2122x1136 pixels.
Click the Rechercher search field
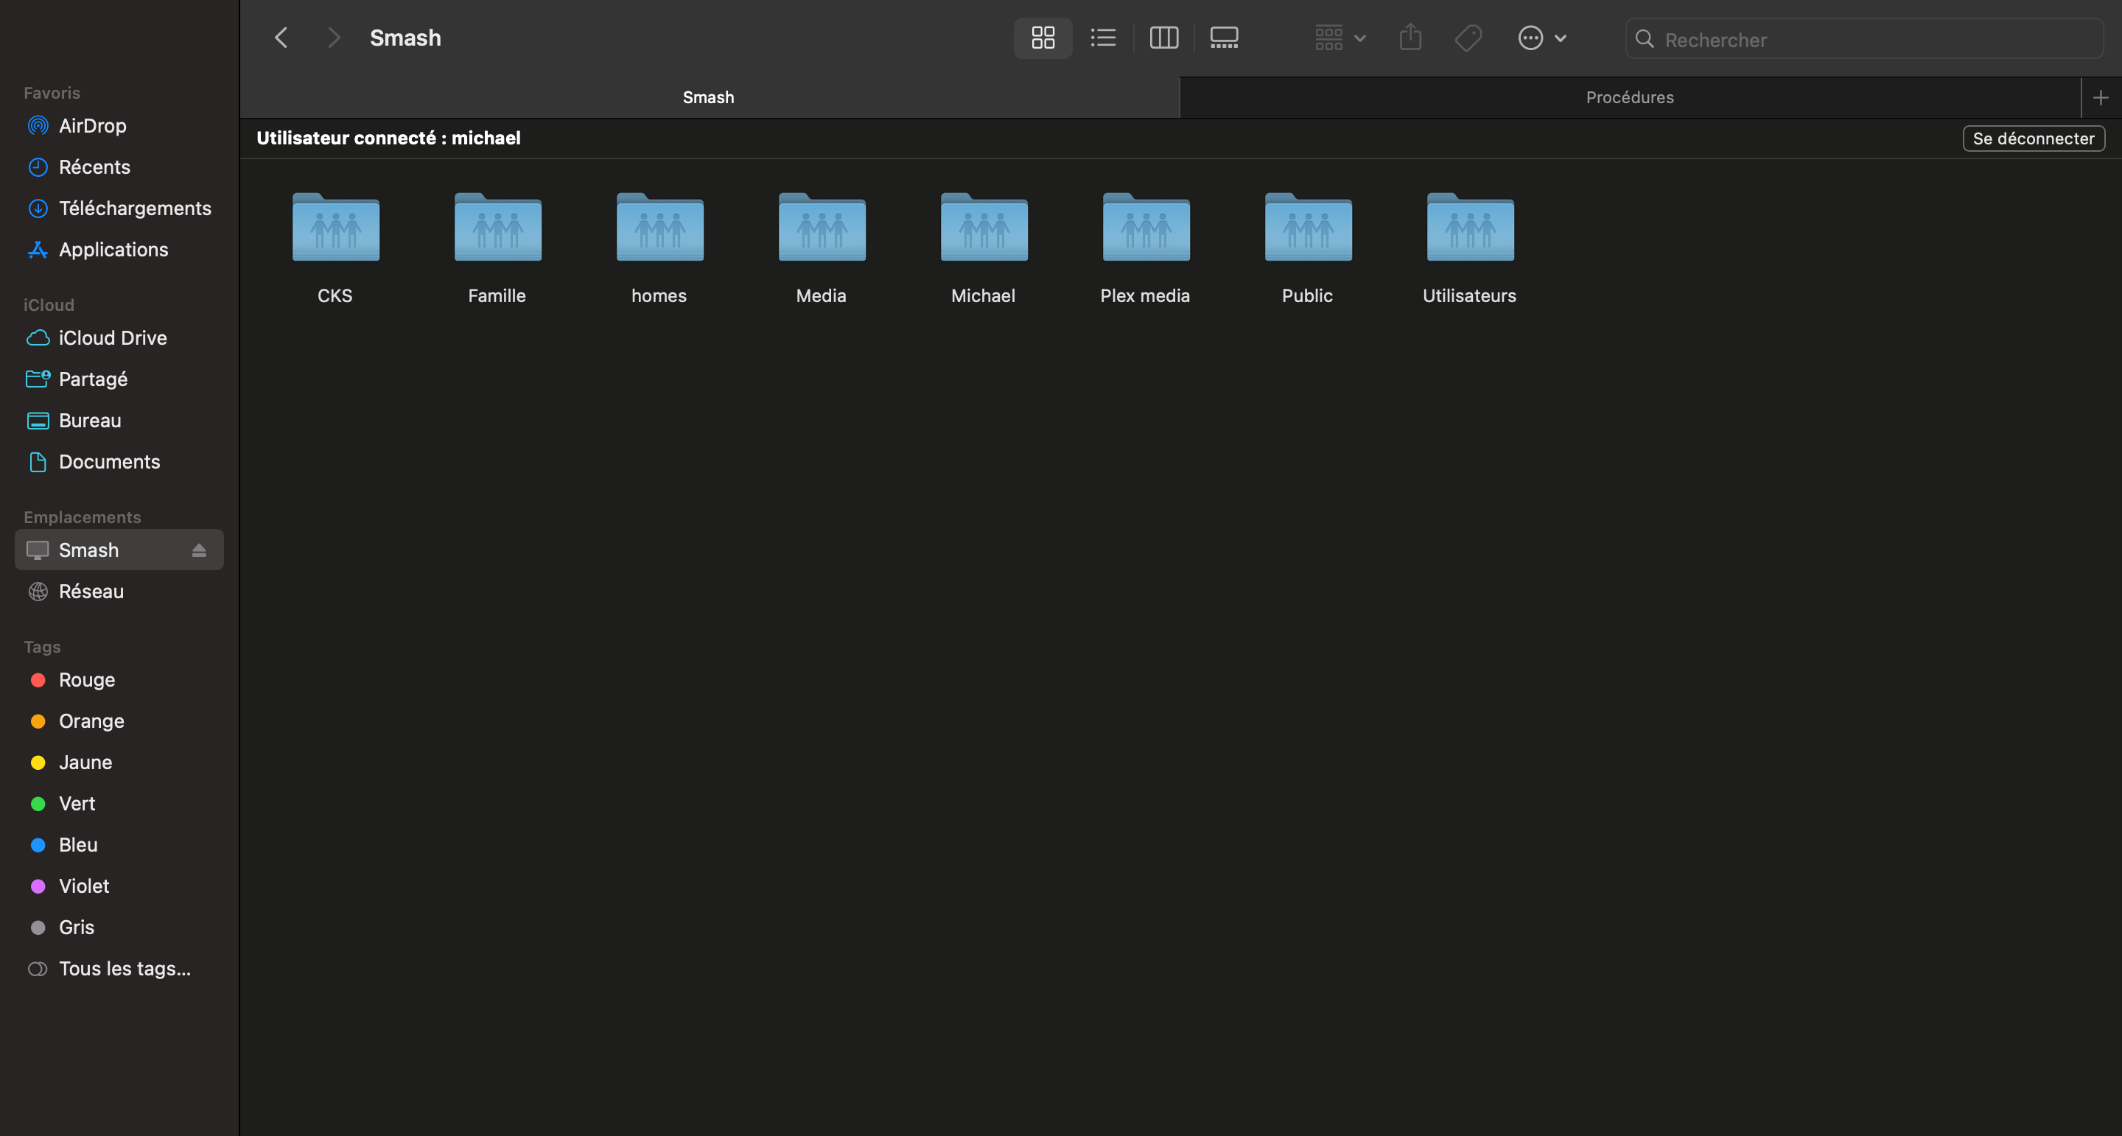[1870, 40]
